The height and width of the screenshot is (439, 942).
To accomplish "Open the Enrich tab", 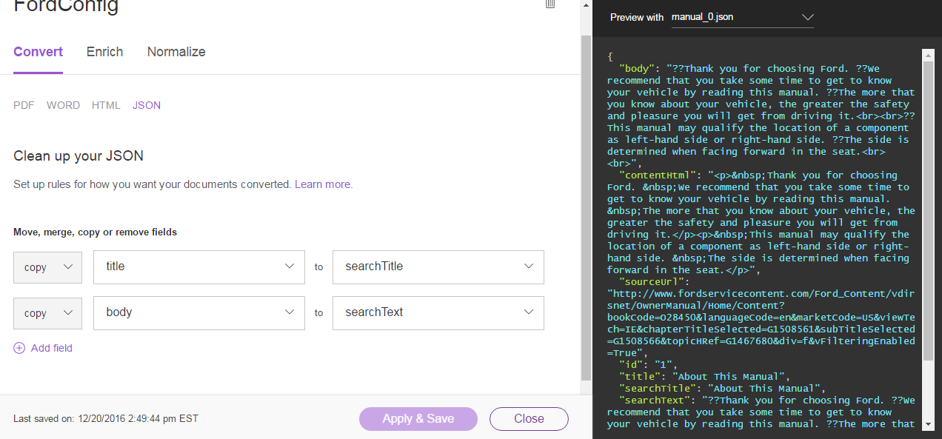I will [104, 52].
